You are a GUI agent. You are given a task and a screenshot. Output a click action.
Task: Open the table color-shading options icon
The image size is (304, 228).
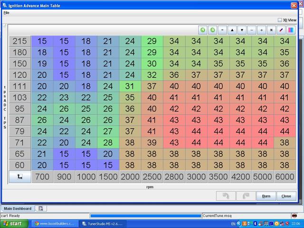point(291,30)
